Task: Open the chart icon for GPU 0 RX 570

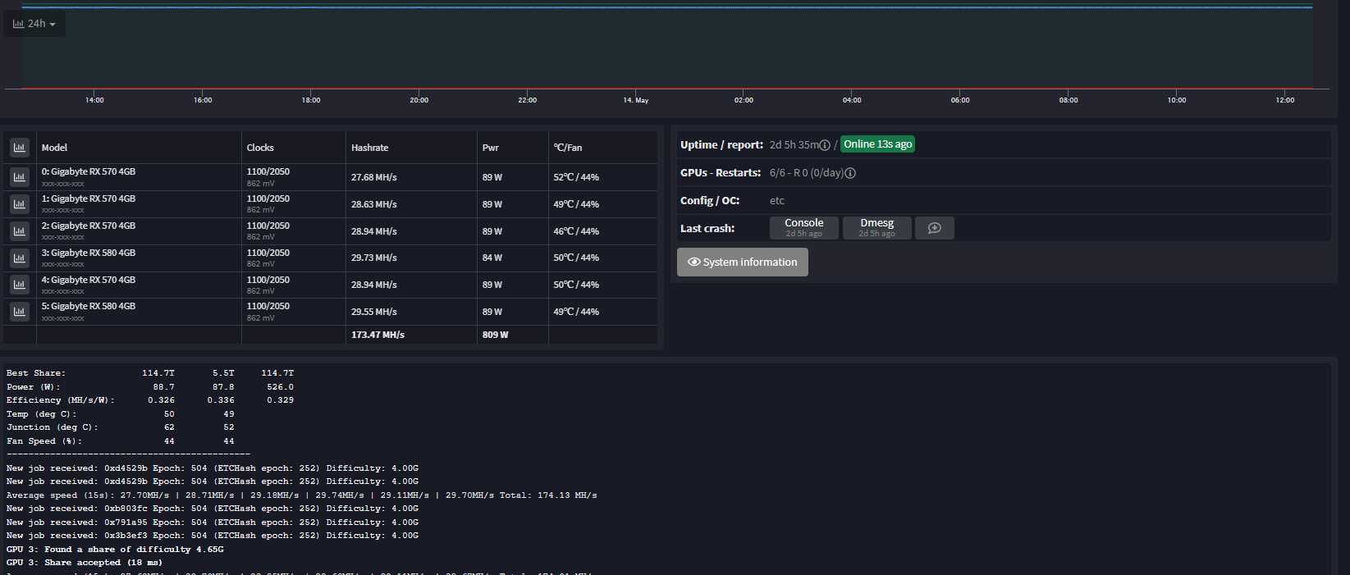Action: coord(20,176)
